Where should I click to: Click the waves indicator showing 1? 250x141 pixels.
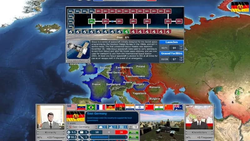tap(123, 127)
